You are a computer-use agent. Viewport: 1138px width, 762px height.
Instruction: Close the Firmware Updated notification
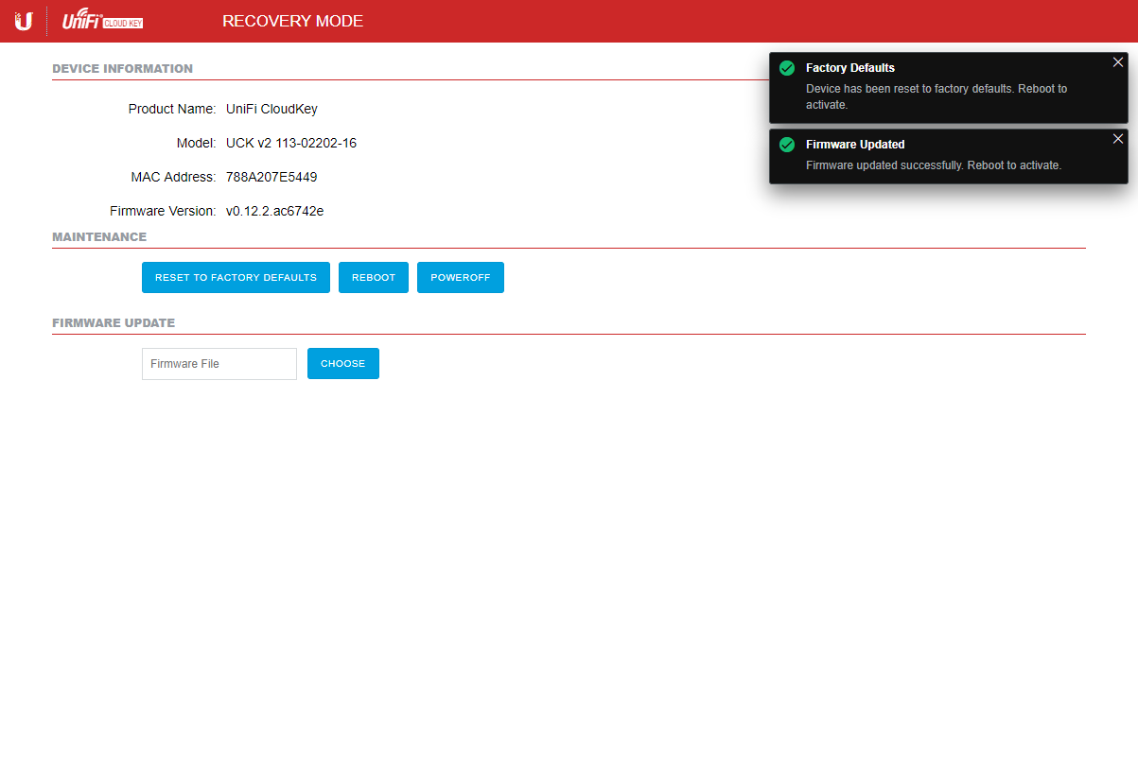(1117, 139)
